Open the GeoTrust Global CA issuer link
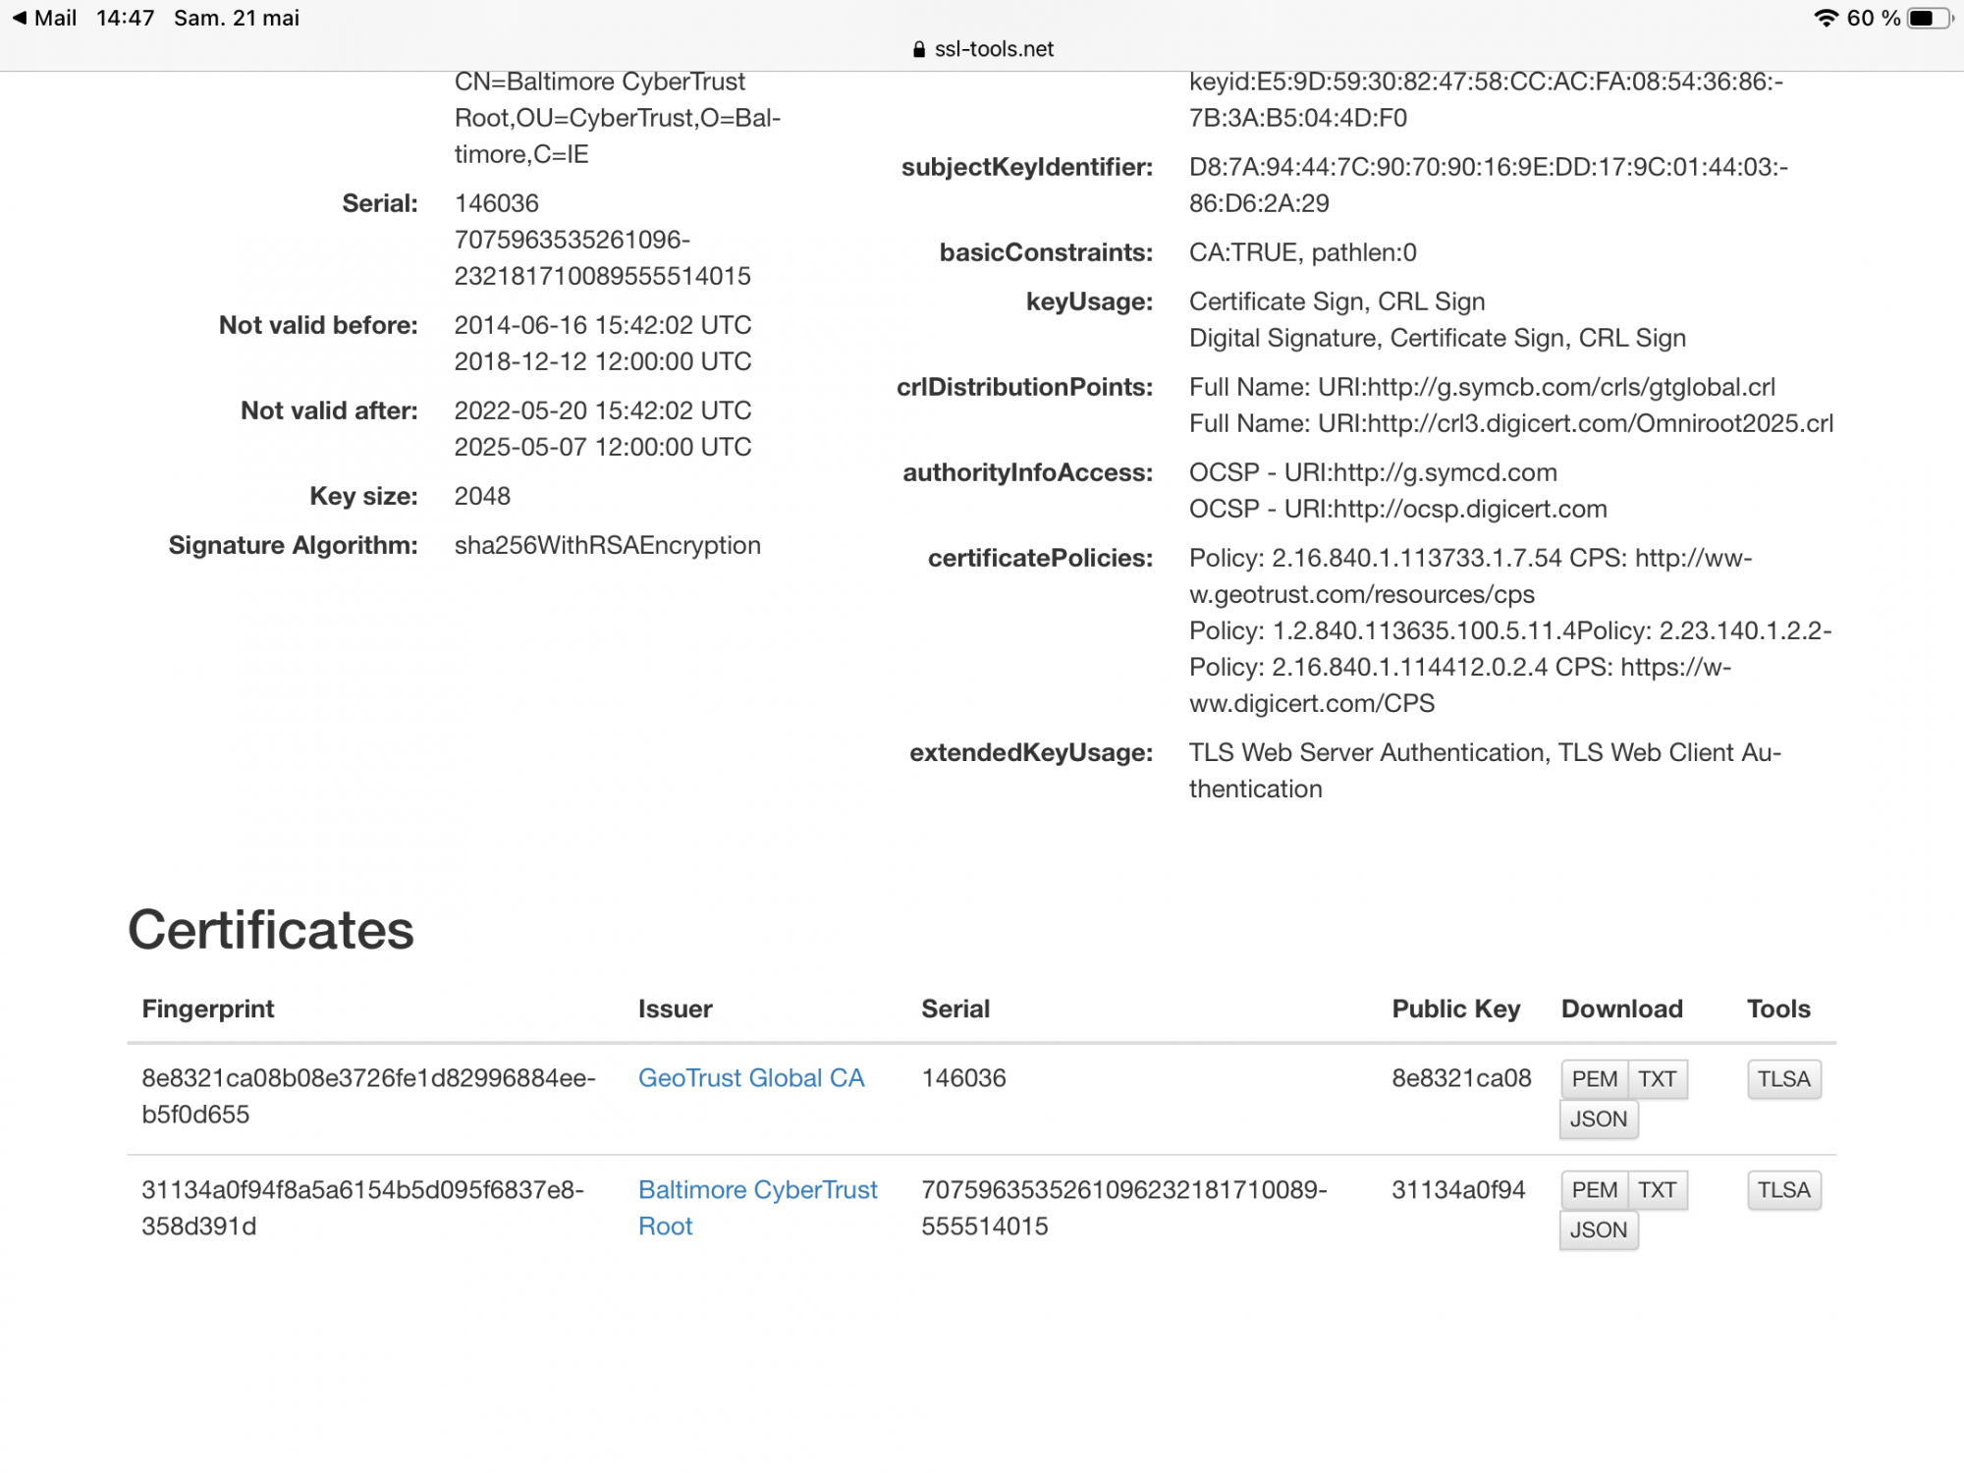Viewport: 1964px width, 1473px height. pos(750,1077)
